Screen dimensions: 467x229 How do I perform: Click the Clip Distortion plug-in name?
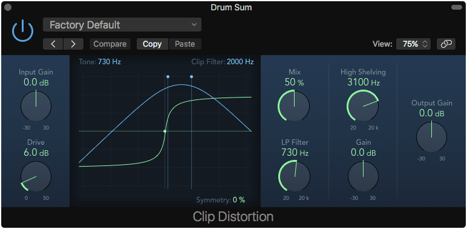pos(233,217)
